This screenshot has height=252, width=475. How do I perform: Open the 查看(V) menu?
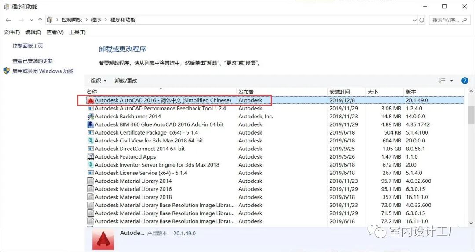click(55, 32)
